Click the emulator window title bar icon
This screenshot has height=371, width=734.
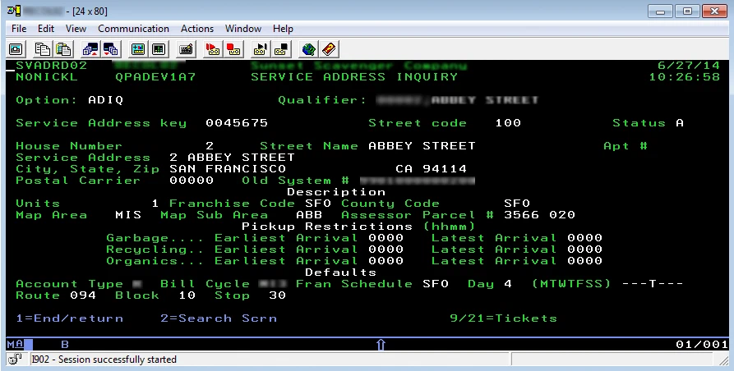tap(14, 11)
